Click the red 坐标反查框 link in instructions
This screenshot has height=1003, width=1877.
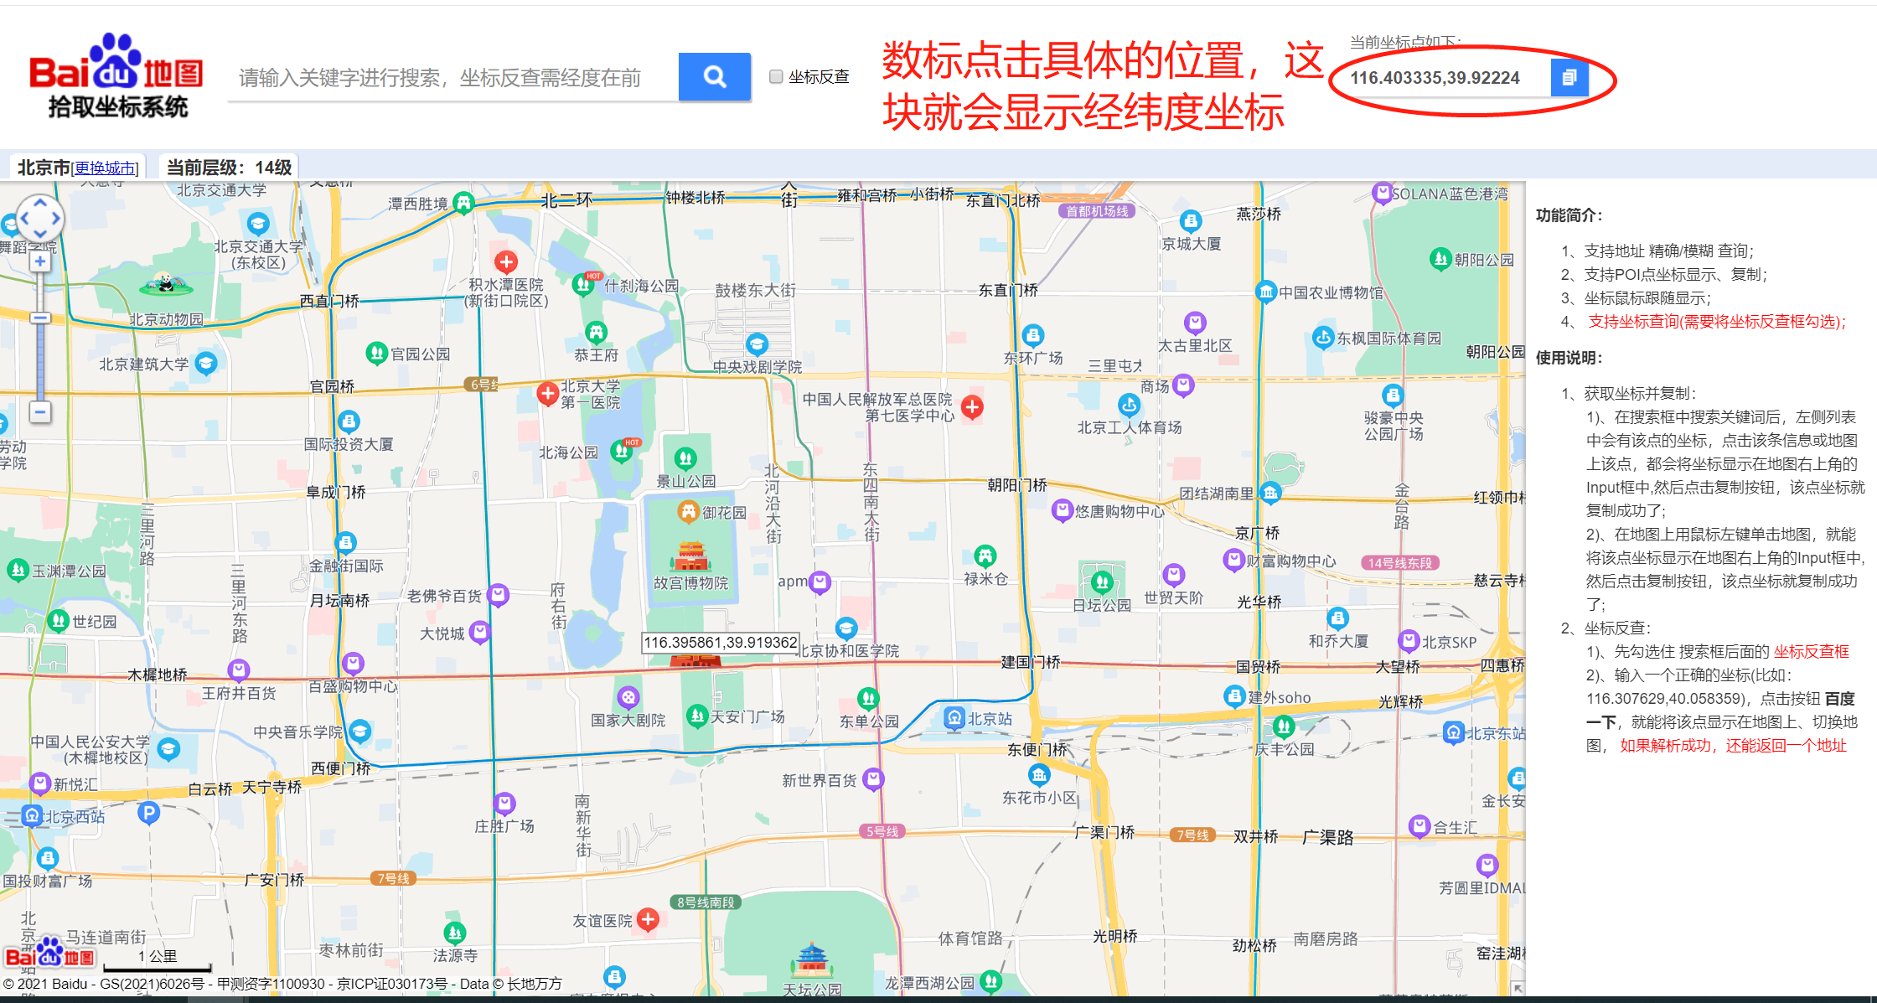click(1812, 650)
